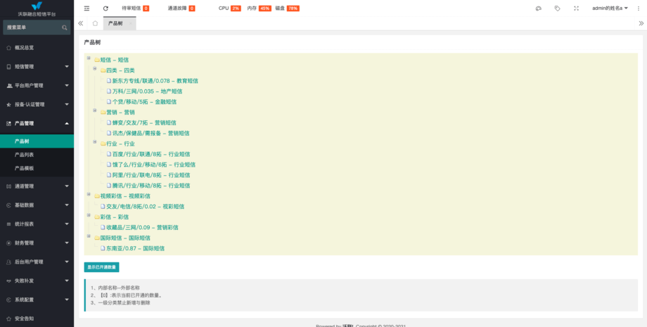This screenshot has width=647, height=327.
Task: Click the 安全告知 star icon
Action: tap(8, 319)
